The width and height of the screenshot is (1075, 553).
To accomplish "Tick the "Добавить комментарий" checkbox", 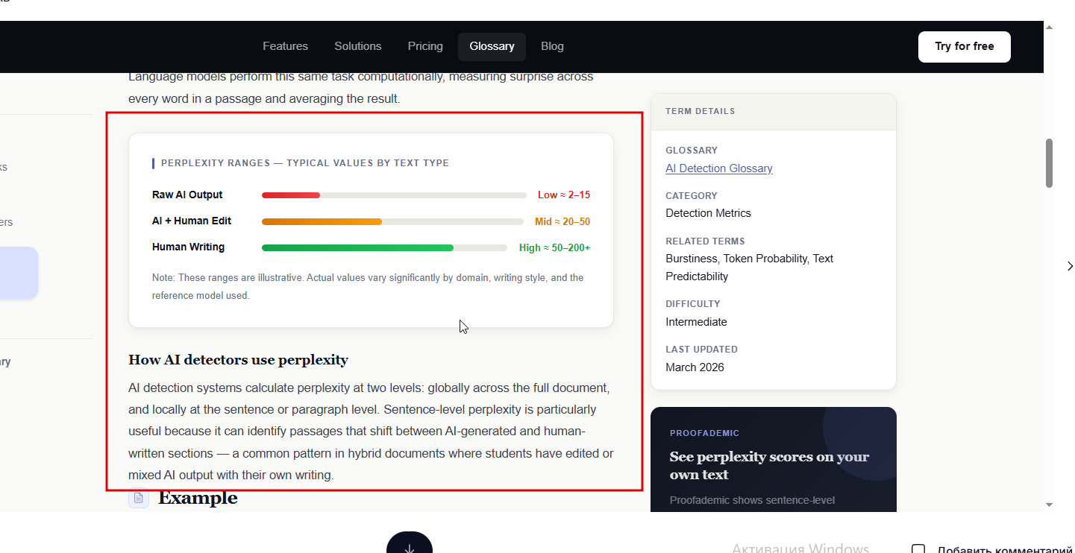I will pyautogui.click(x=918, y=550).
